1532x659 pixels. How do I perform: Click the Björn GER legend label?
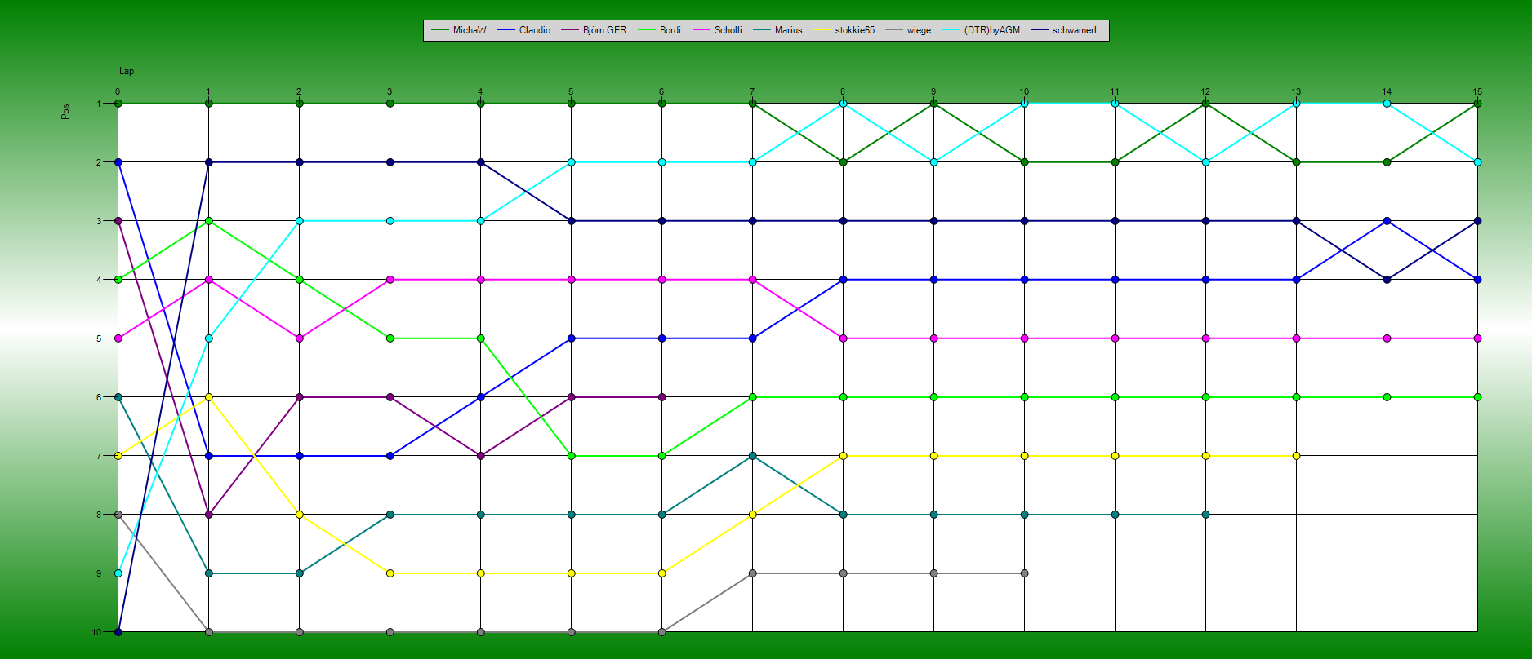point(604,30)
